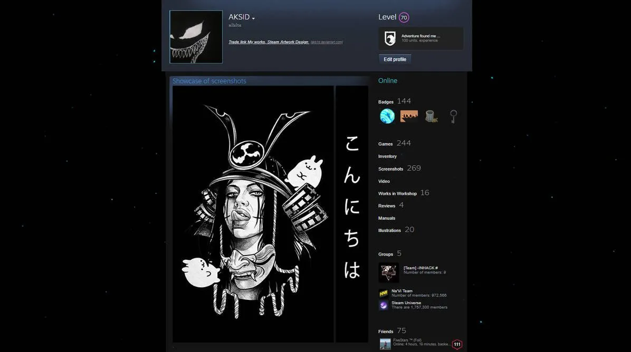
Task: Open the Japanese text screenshot in showcase
Action: pyautogui.click(x=352, y=214)
